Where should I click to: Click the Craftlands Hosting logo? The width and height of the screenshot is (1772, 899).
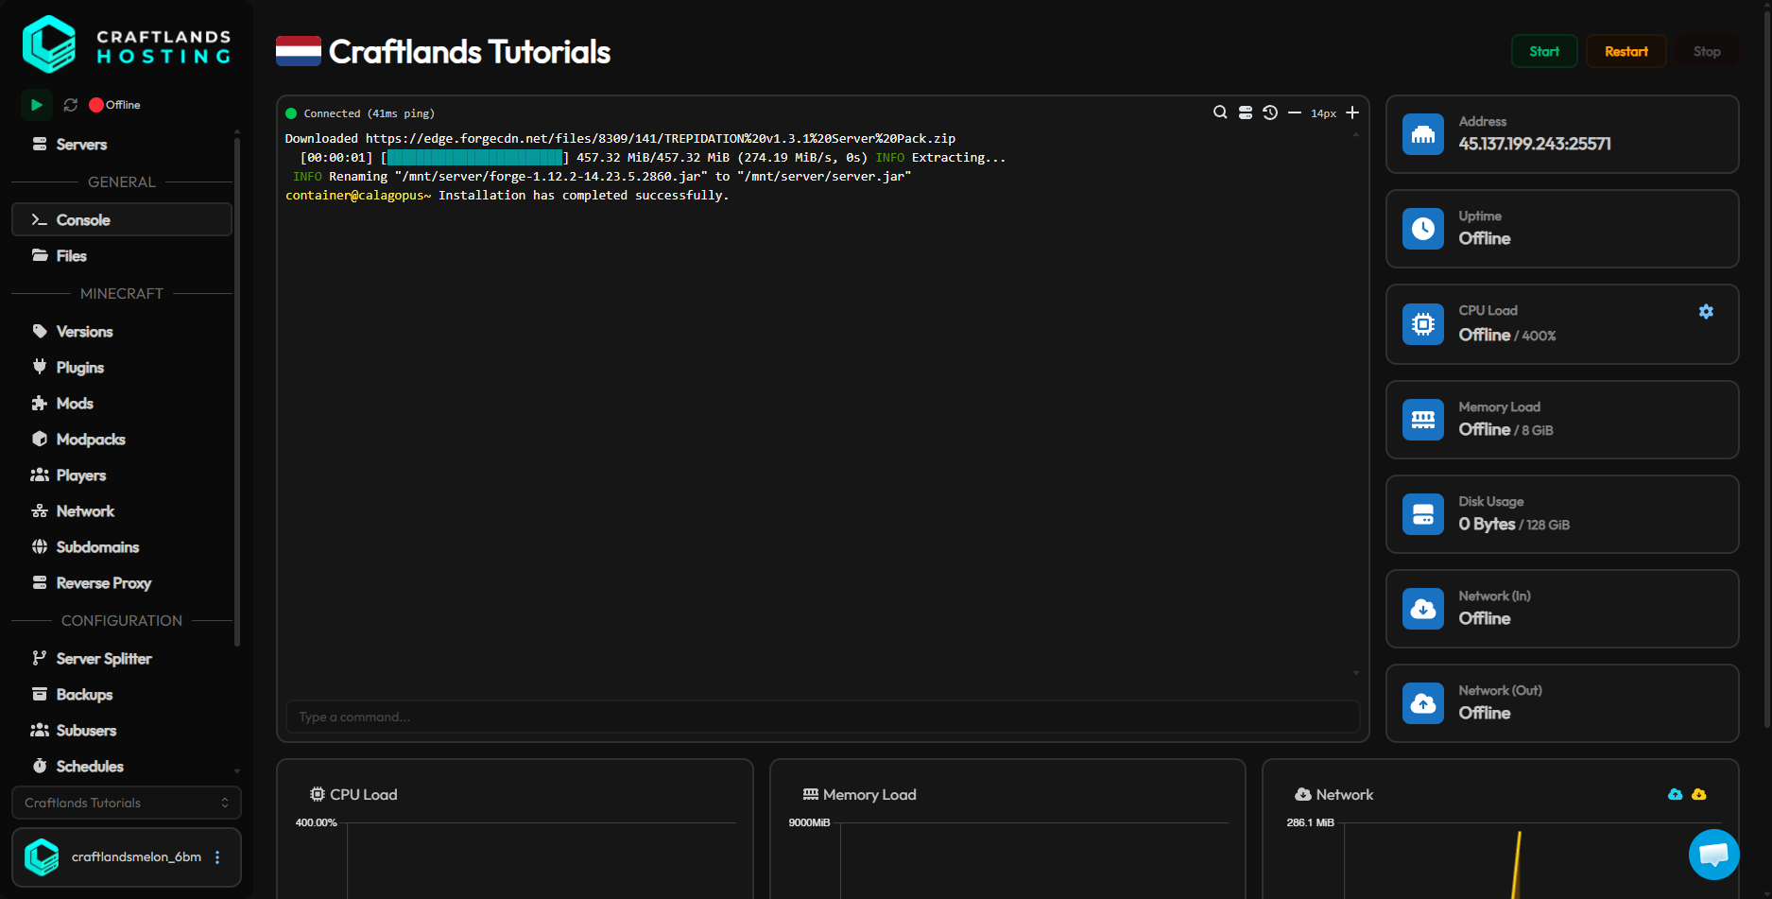click(127, 45)
